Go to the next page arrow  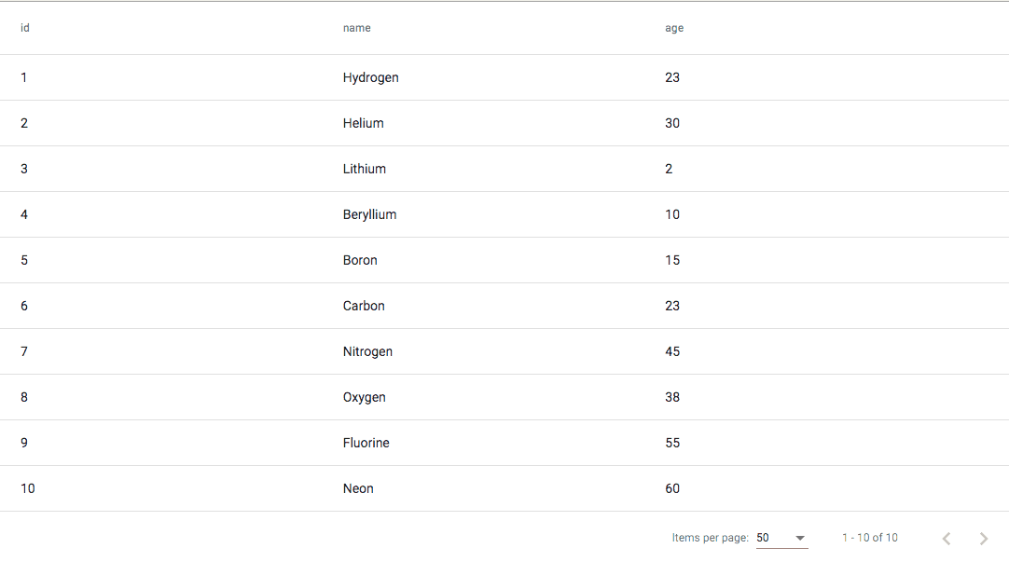[983, 538]
